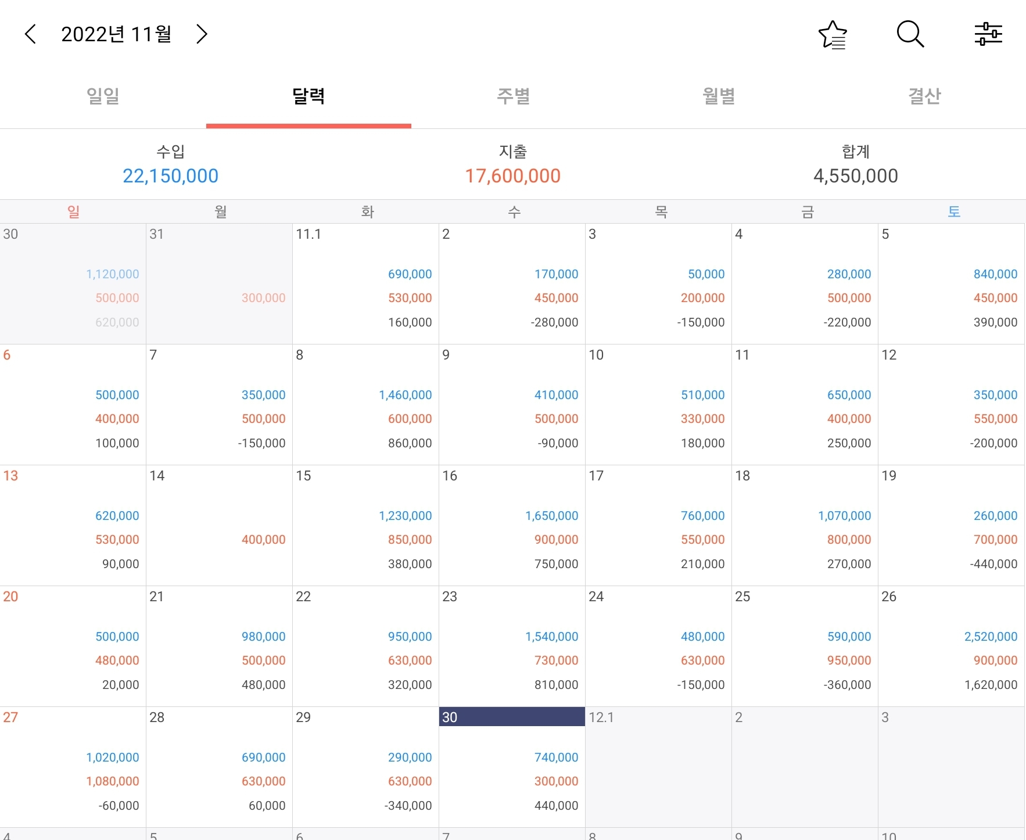This screenshot has width=1026, height=840.
Task: Open month picker on 2022년 11월
Action: pos(116,34)
